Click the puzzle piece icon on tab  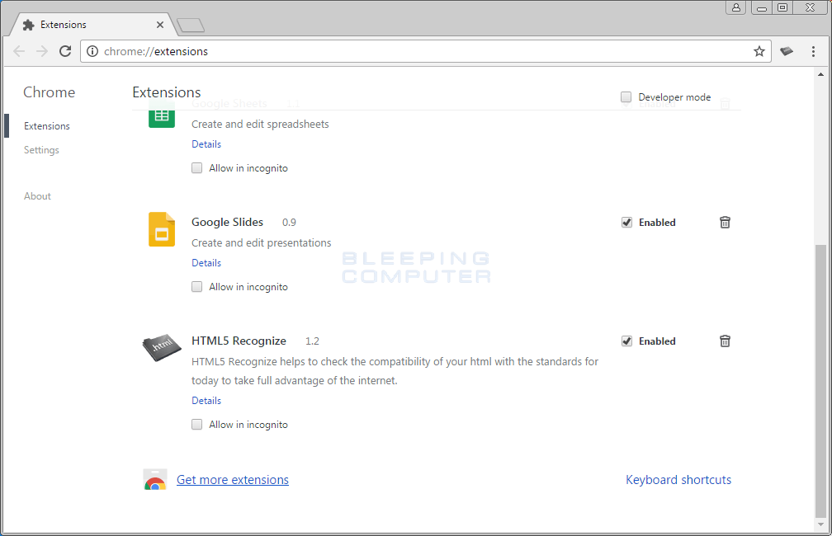pos(29,25)
